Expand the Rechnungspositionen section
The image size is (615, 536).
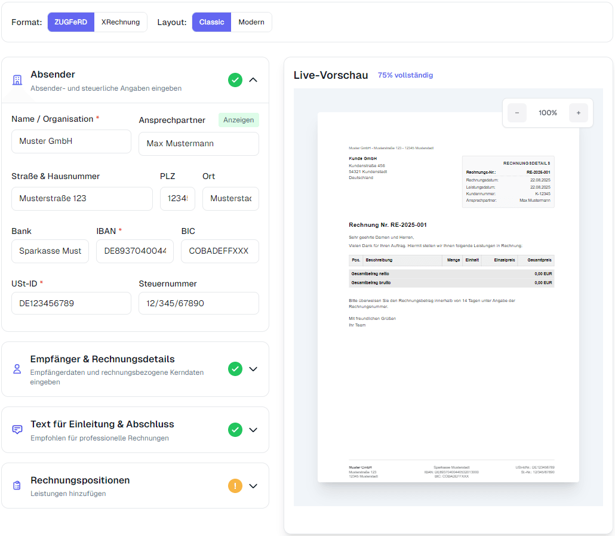(x=253, y=486)
